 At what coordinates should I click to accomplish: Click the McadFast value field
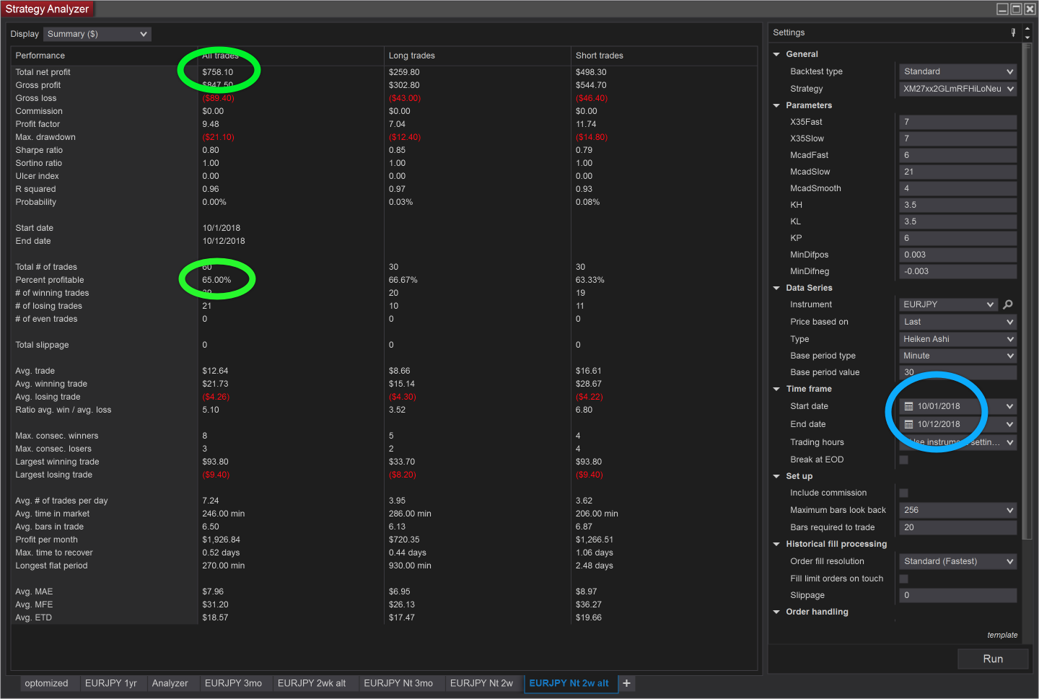pyautogui.click(x=958, y=155)
